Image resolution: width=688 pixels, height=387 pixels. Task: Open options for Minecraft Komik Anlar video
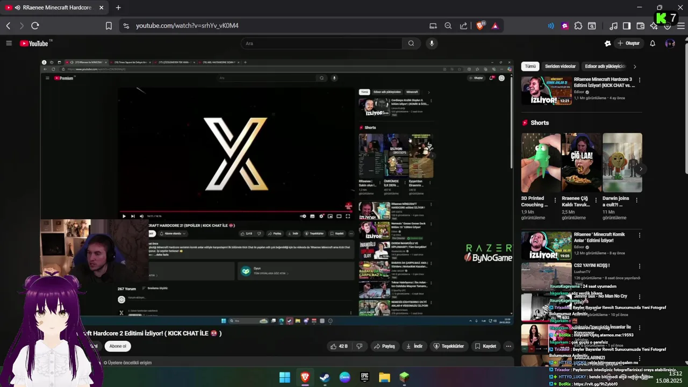(x=639, y=235)
